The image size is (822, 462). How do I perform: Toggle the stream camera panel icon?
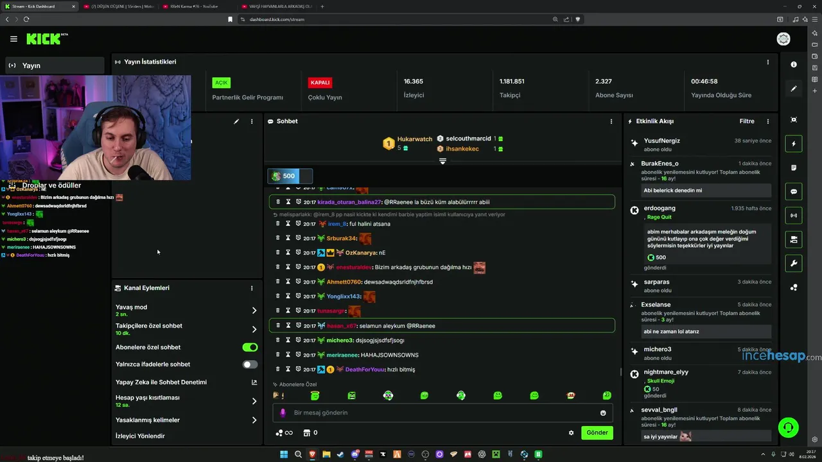click(x=794, y=239)
